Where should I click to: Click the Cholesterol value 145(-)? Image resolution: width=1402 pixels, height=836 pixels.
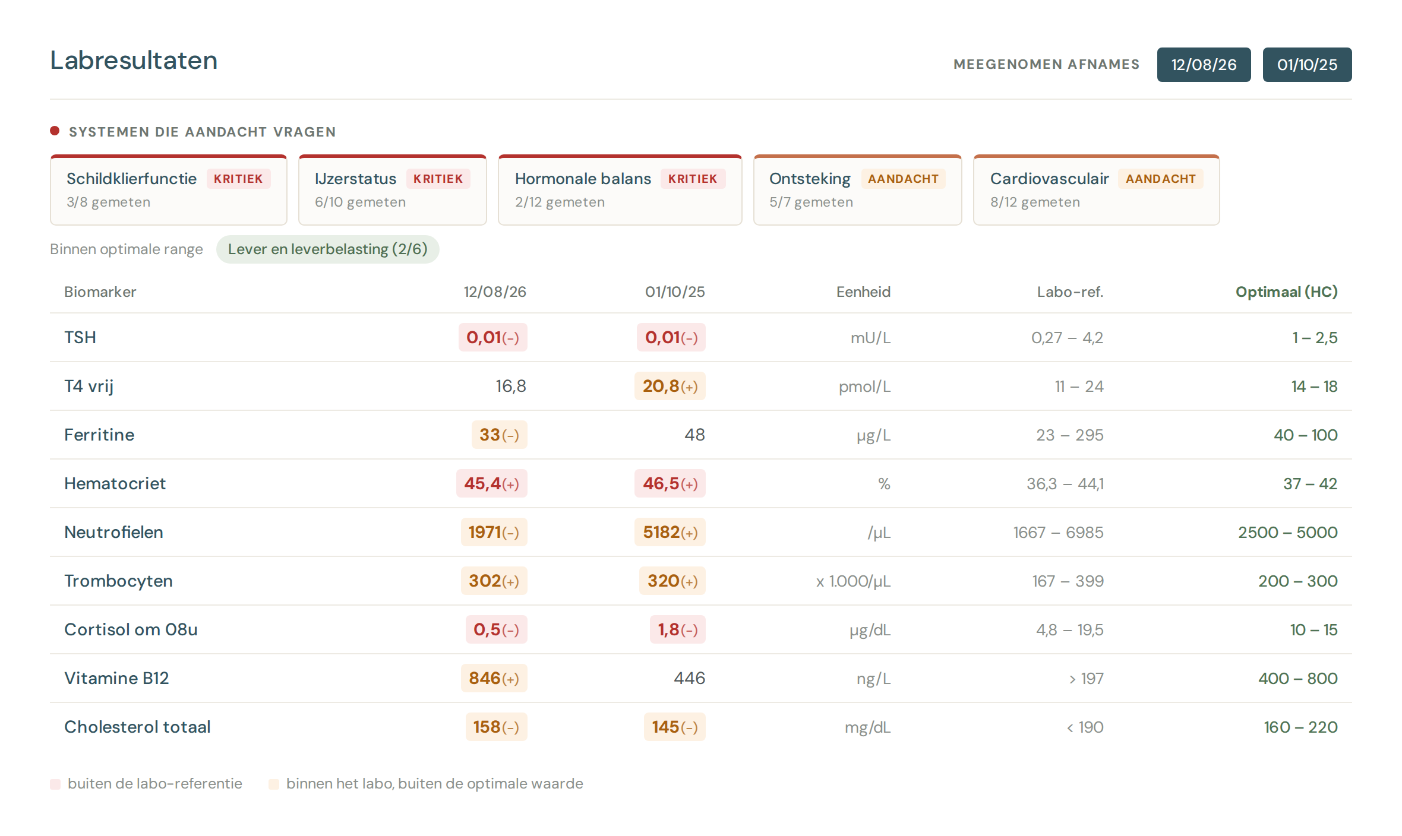(675, 727)
